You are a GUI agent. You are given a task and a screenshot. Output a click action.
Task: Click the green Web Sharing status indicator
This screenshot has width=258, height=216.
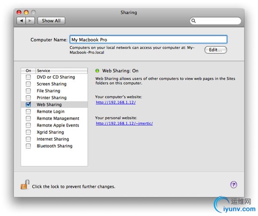(x=97, y=70)
